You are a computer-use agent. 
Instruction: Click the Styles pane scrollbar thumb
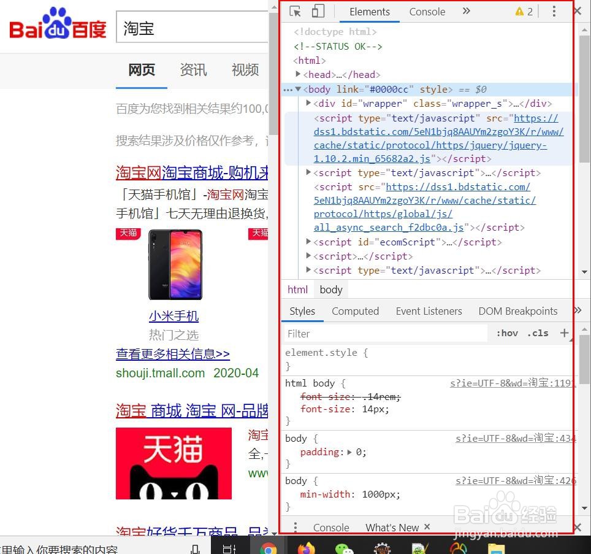(x=584, y=360)
